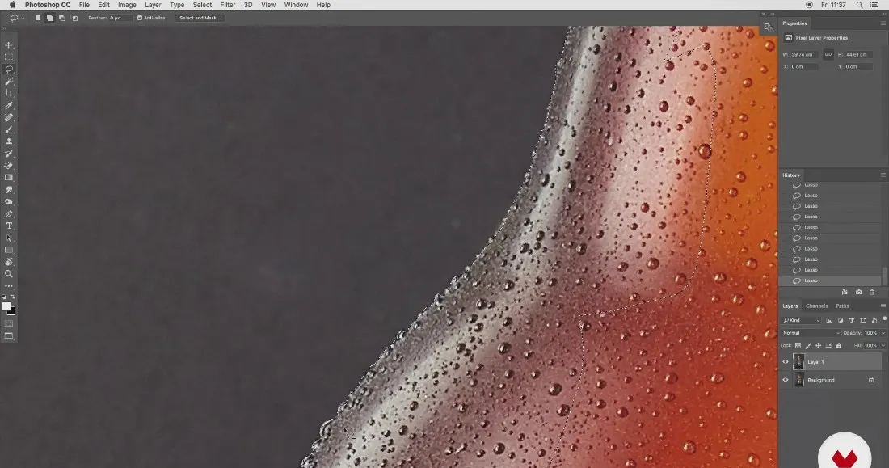Screen dimensions: 889x468
Task: Expand the layer Fill slider arrow
Action: [883, 345]
